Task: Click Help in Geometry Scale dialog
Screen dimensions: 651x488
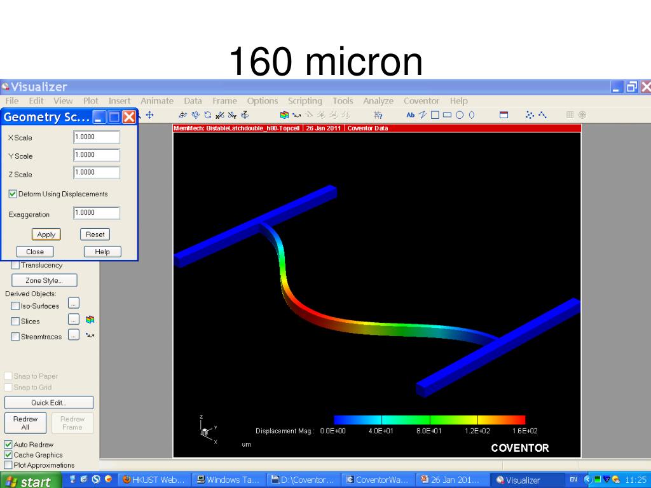Action: click(x=102, y=252)
